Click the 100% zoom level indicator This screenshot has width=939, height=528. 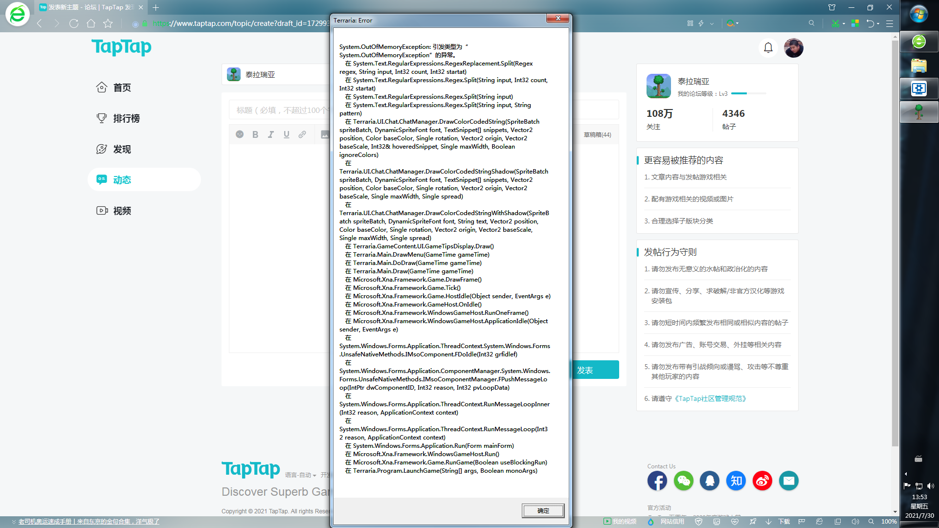[x=889, y=522]
